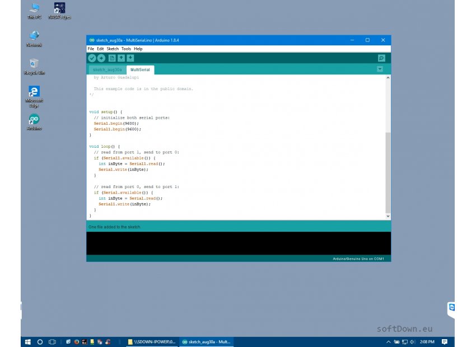Click the editor scrollbar up arrow
The width and height of the screenshot is (476, 347).
(x=388, y=78)
